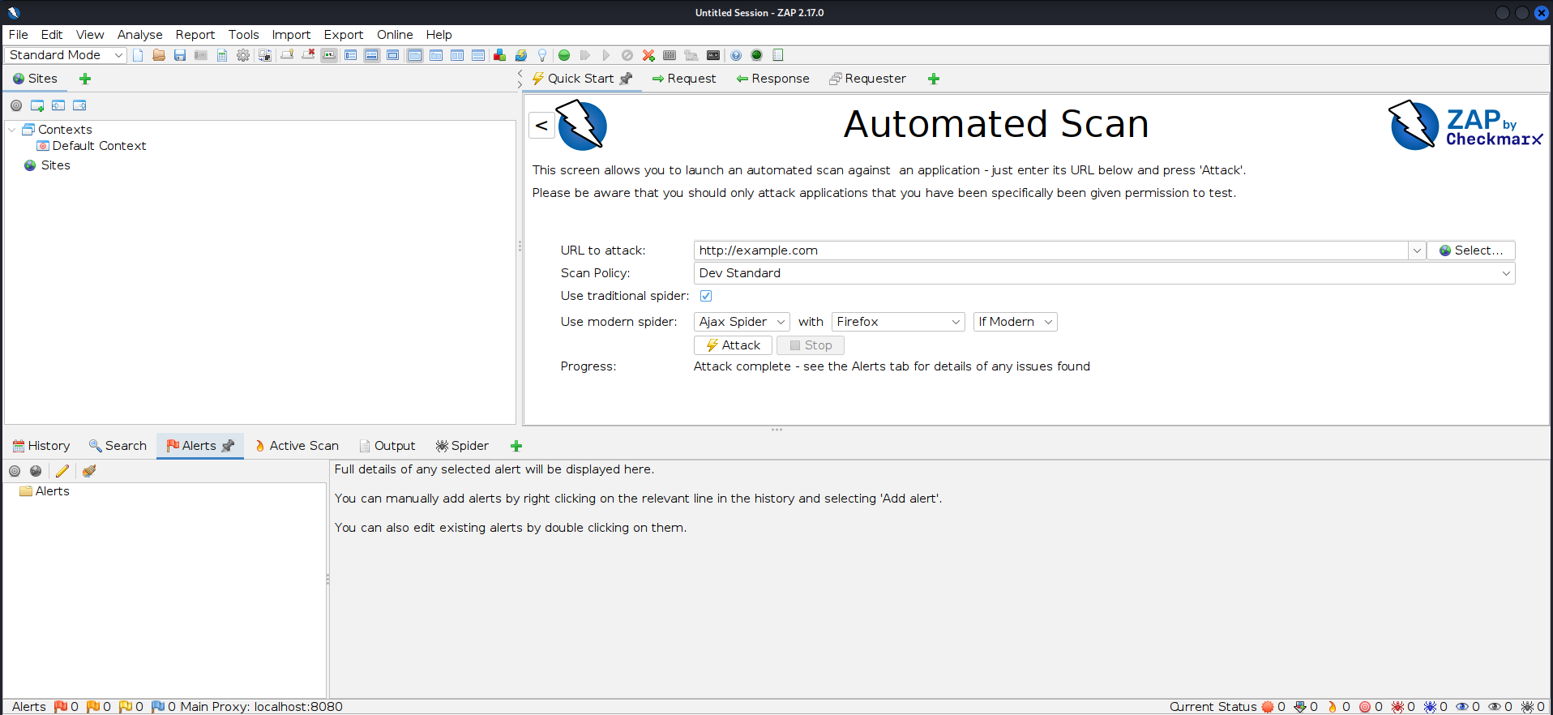The height and width of the screenshot is (715, 1553).
Task: Click the Persist Session floppy disk icon
Action: [180, 55]
